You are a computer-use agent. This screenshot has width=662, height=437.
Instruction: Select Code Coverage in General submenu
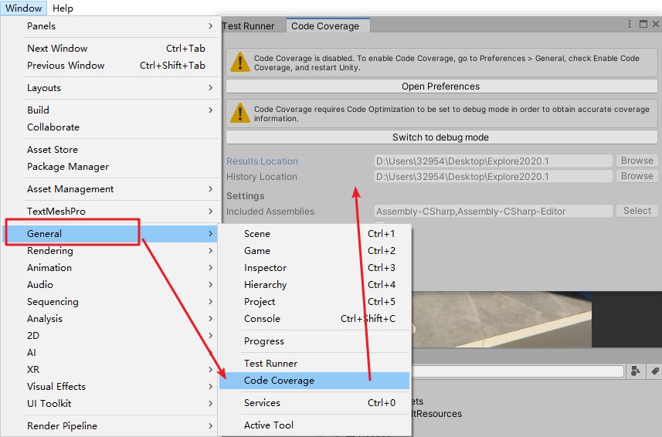(x=314, y=381)
